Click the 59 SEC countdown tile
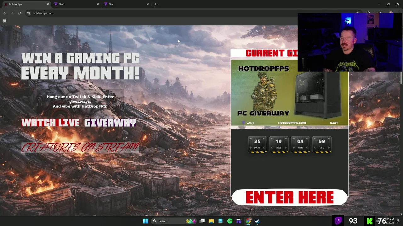Viewport: 403px width, 226px height. click(322, 144)
